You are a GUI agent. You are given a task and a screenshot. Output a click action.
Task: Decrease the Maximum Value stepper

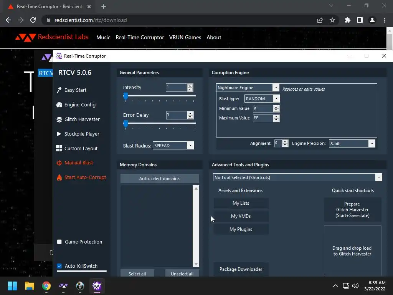point(276,120)
